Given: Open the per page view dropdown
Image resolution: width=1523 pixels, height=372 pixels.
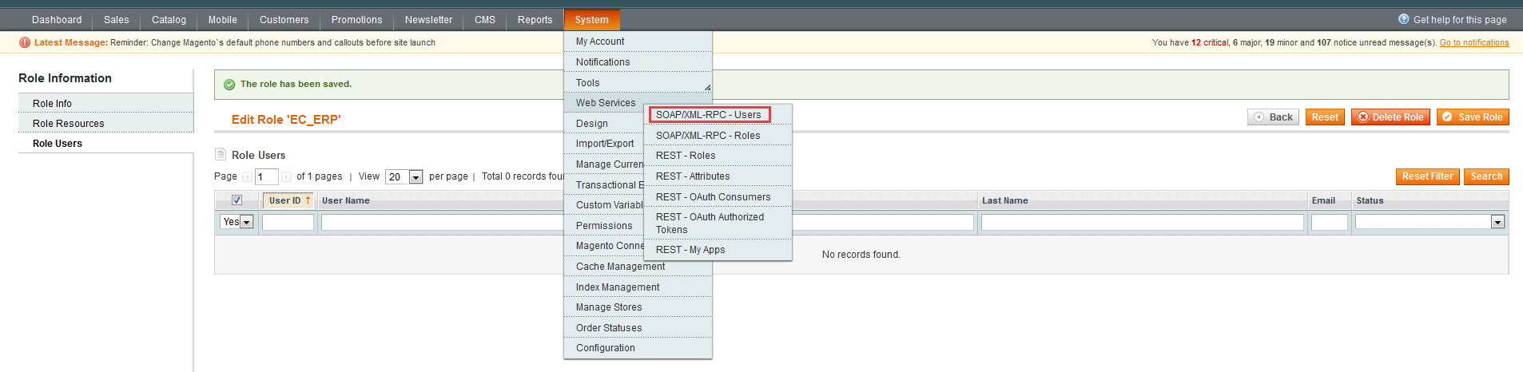Looking at the screenshot, I should pos(416,177).
